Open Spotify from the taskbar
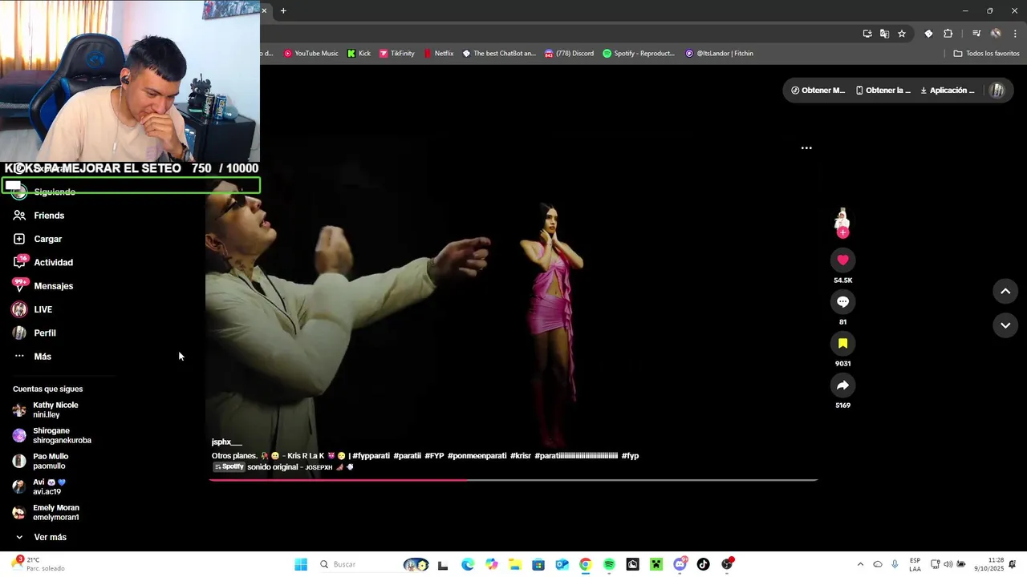Screen dimensions: 1027x577 point(609,564)
